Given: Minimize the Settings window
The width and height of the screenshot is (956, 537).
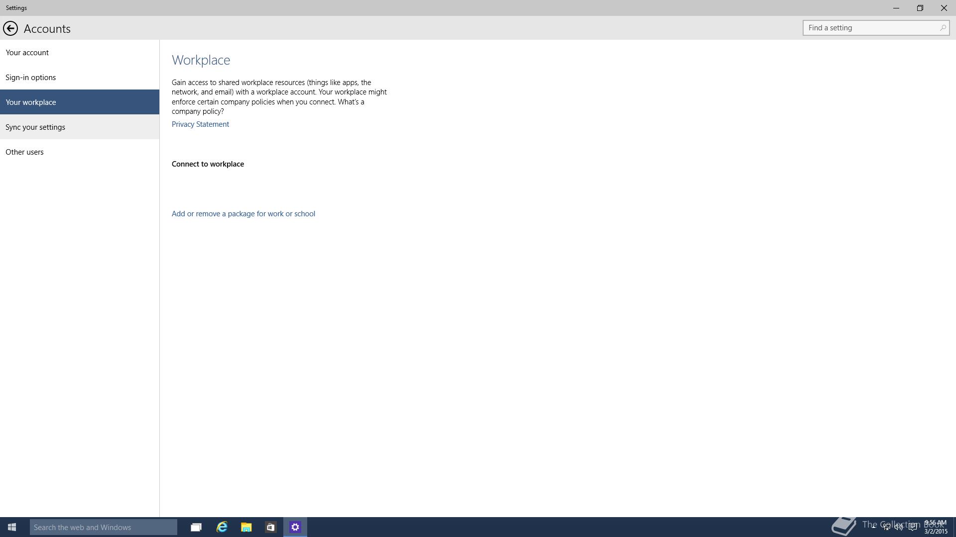Looking at the screenshot, I should [x=896, y=8].
